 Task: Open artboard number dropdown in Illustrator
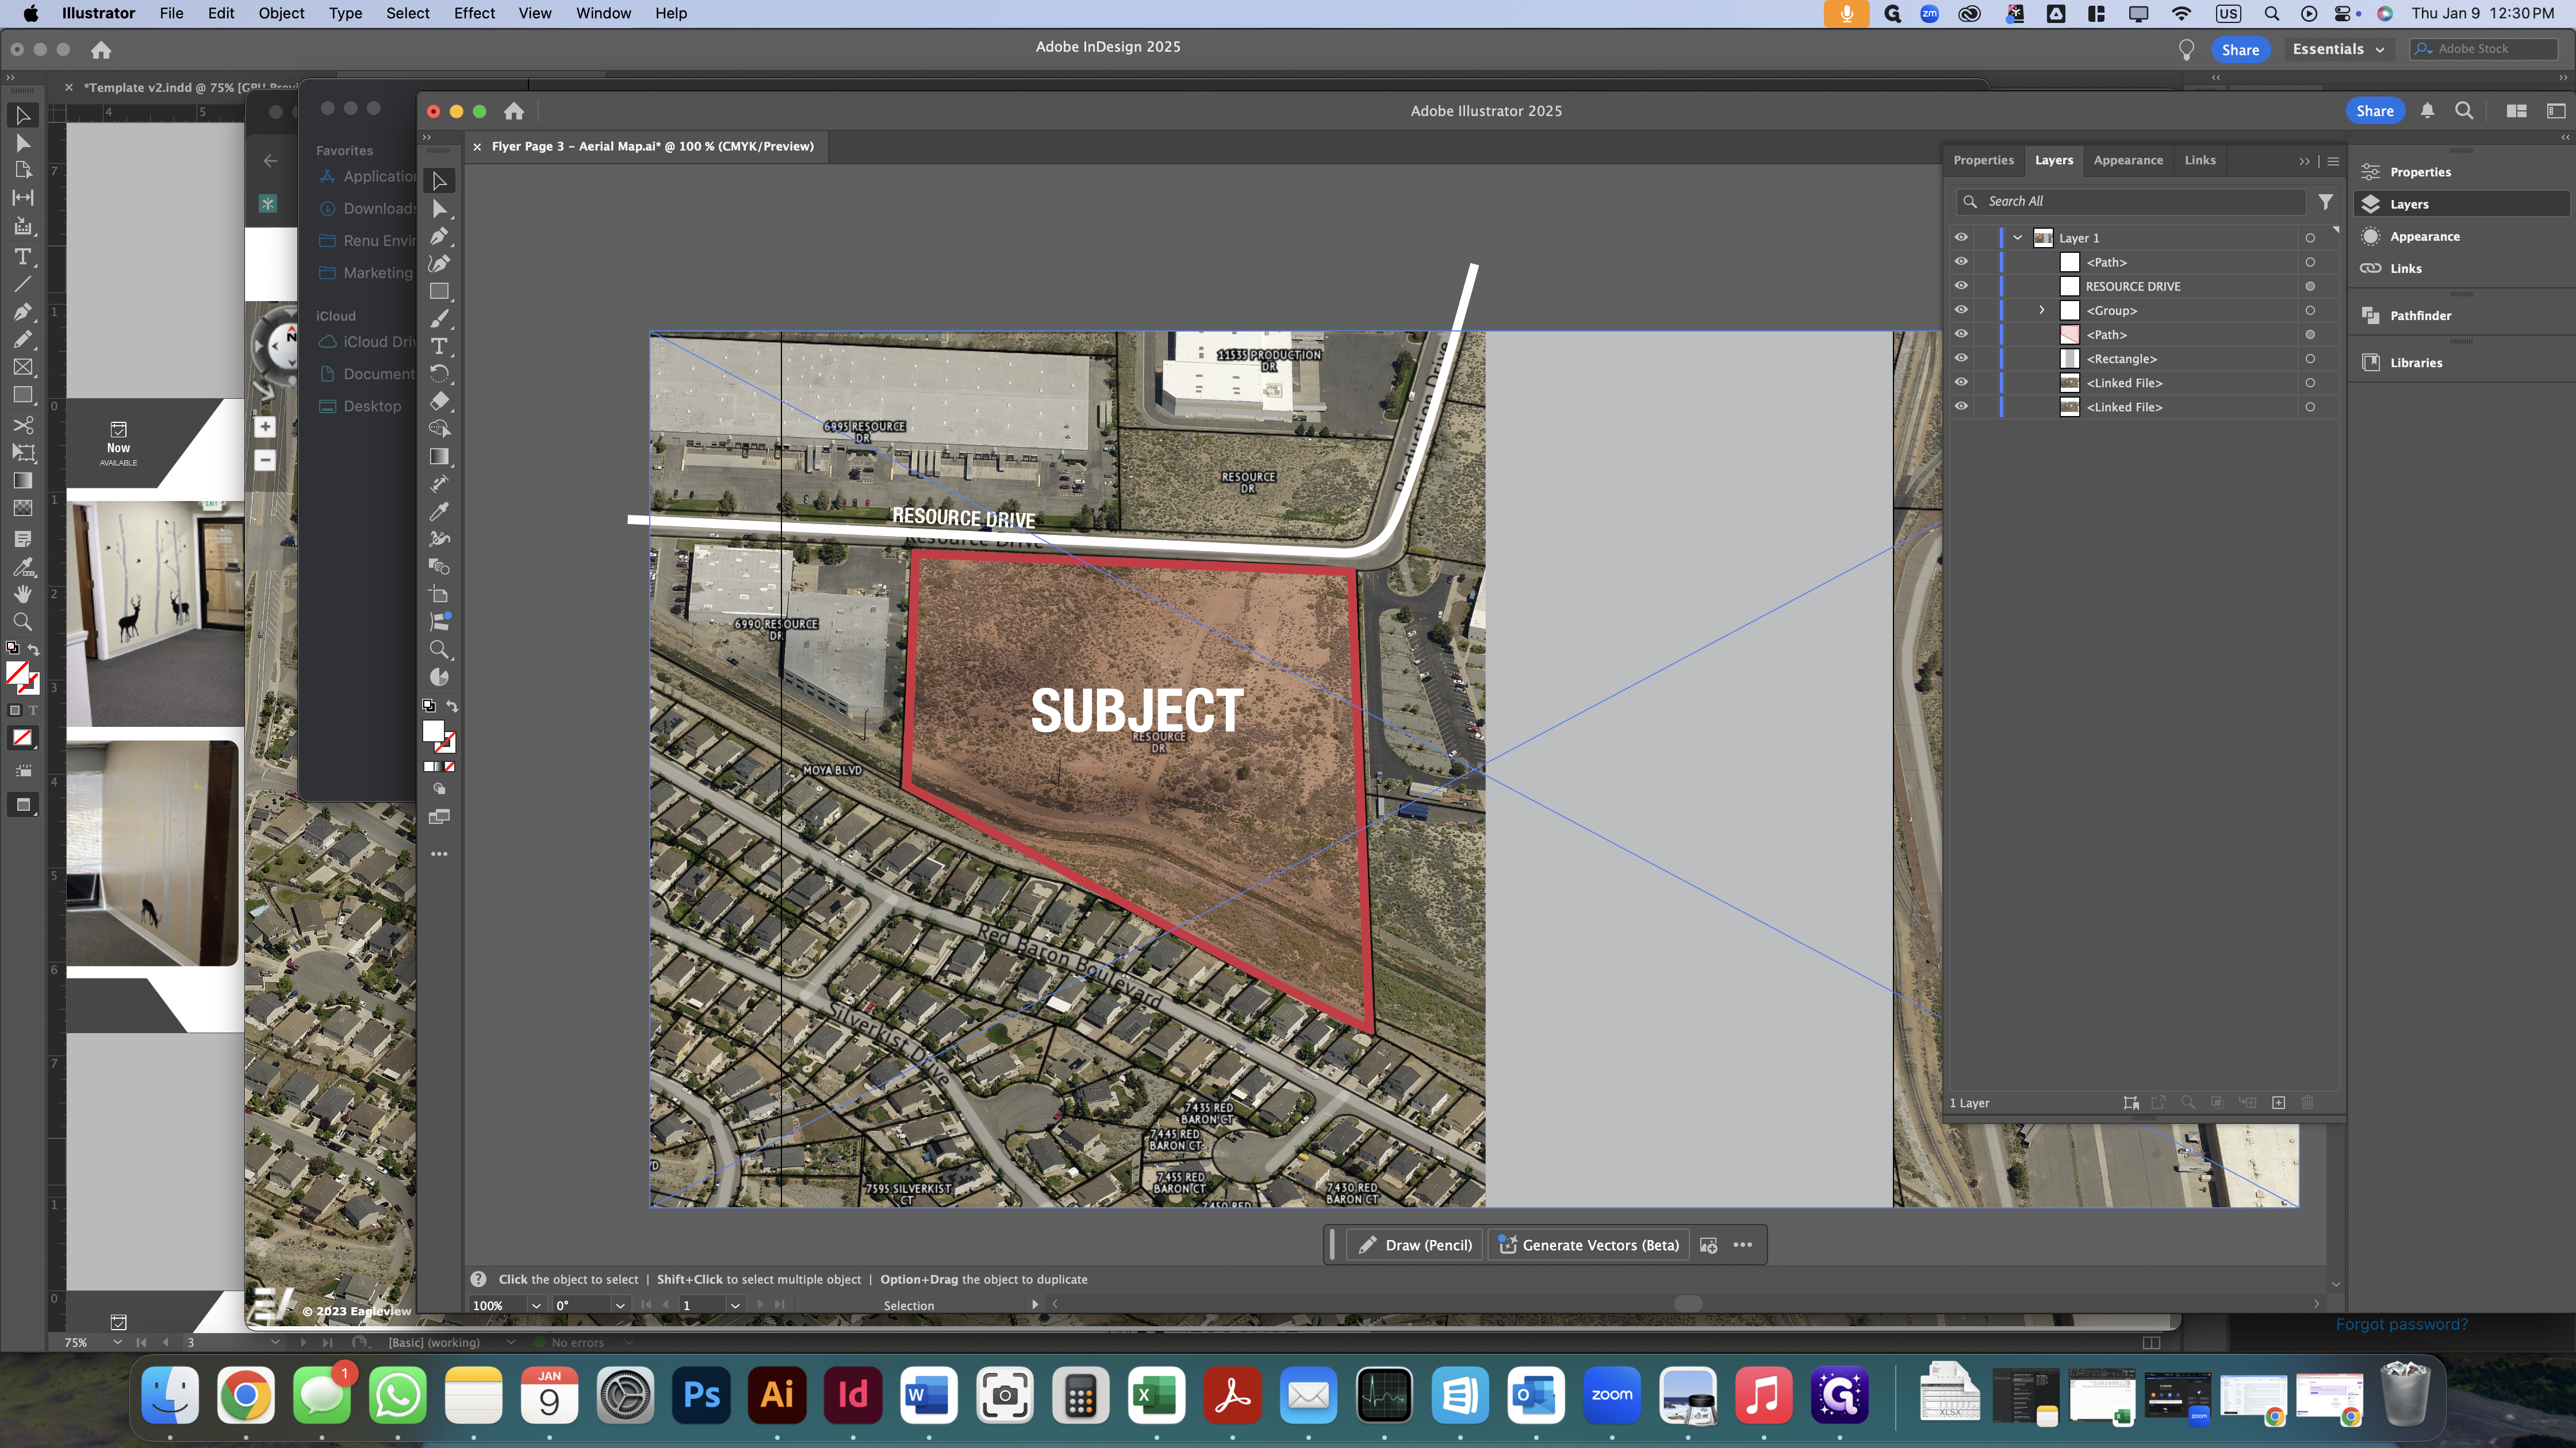click(x=735, y=1305)
